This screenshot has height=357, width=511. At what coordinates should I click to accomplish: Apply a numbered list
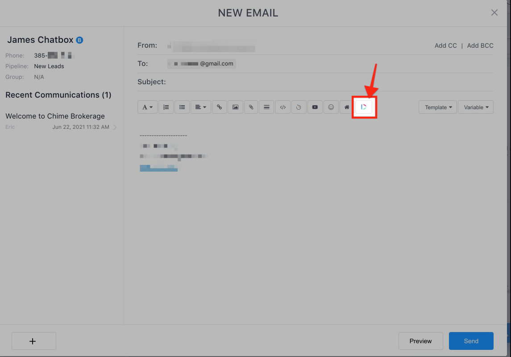click(166, 107)
